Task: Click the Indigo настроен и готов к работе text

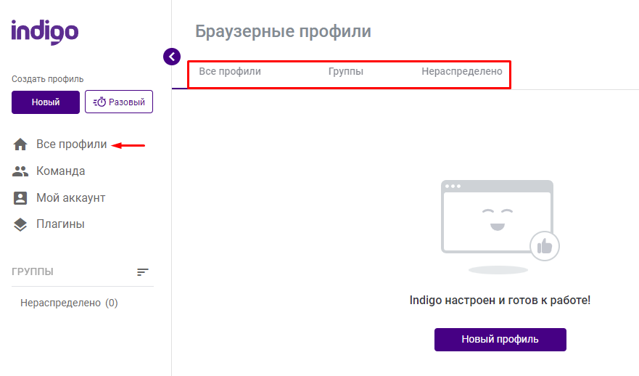Action: pos(500,301)
